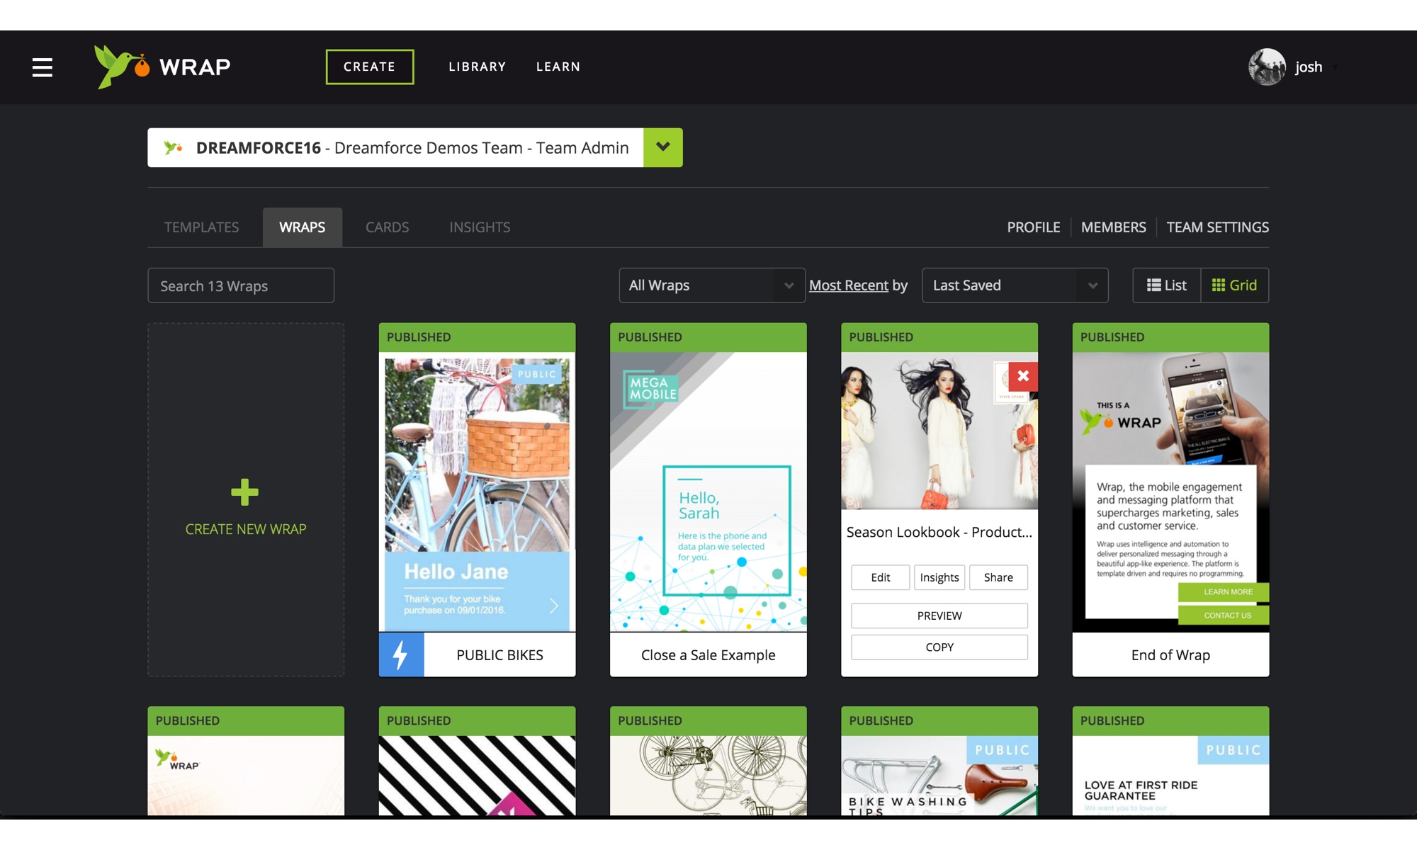The height and width of the screenshot is (850, 1417).
Task: Open the MEMBERS link
Action: 1113,227
